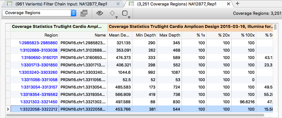Click the orange Coverage Statistics Amplicon Design header
Screen dimensions: 282x118
[190, 27]
